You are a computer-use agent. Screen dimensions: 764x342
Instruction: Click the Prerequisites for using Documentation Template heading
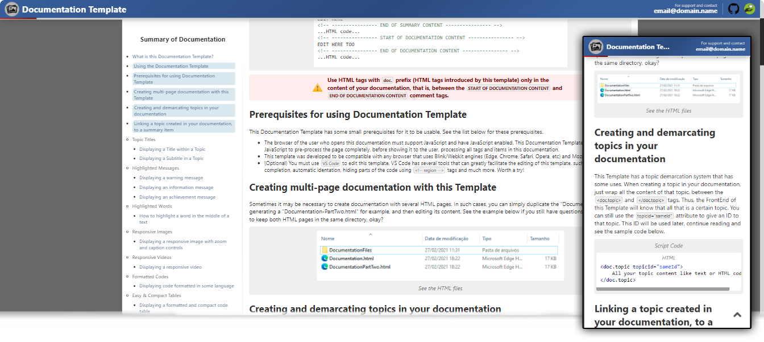[x=358, y=114]
